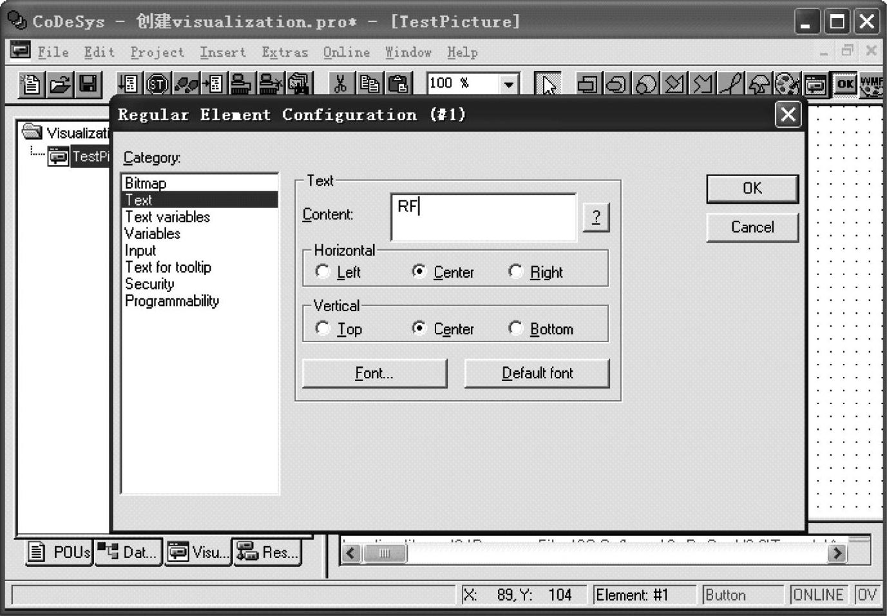Click the Stop (ST) toolbar icon
Screen dimensions: 887x616
[x=157, y=84]
